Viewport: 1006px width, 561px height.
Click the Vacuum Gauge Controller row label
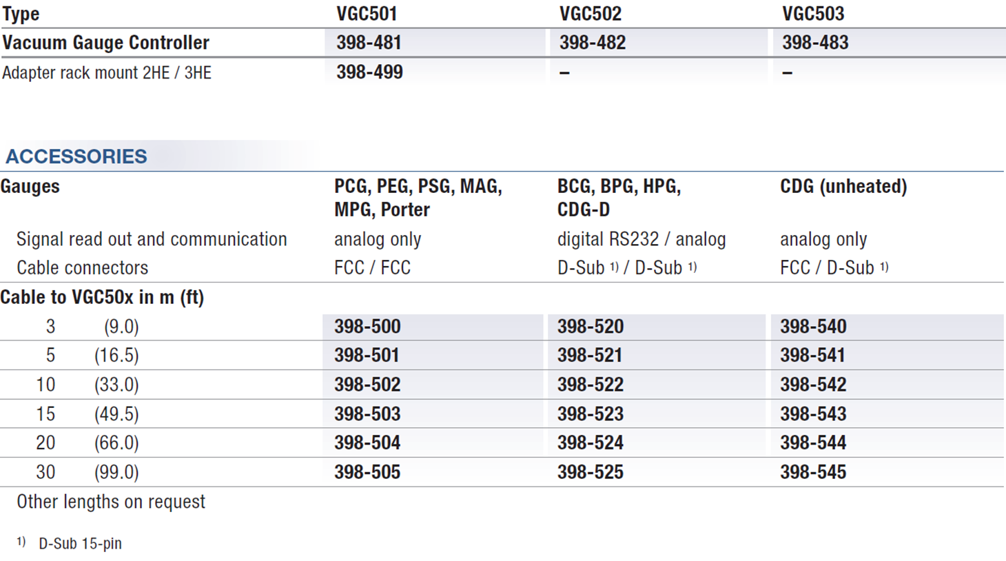click(x=105, y=43)
